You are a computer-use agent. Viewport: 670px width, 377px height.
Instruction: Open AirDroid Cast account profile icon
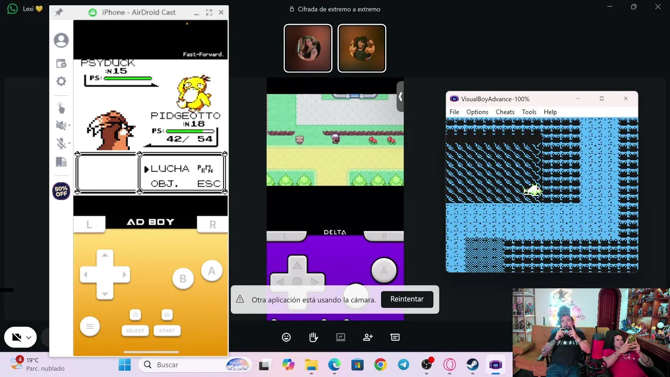click(61, 40)
